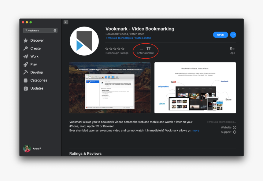The width and height of the screenshot is (263, 181).
Task: Click the subtitle Bookmark videos, watch later
Action: pos(125,34)
